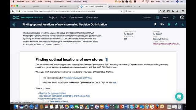Open the Edit menu
The image size is (196, 110).
[x=34, y=2]
